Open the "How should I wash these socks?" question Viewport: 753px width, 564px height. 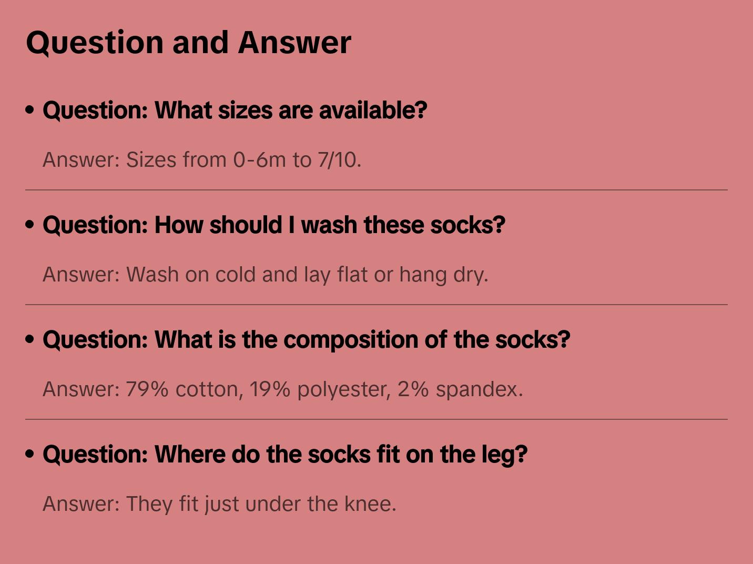coord(273,225)
